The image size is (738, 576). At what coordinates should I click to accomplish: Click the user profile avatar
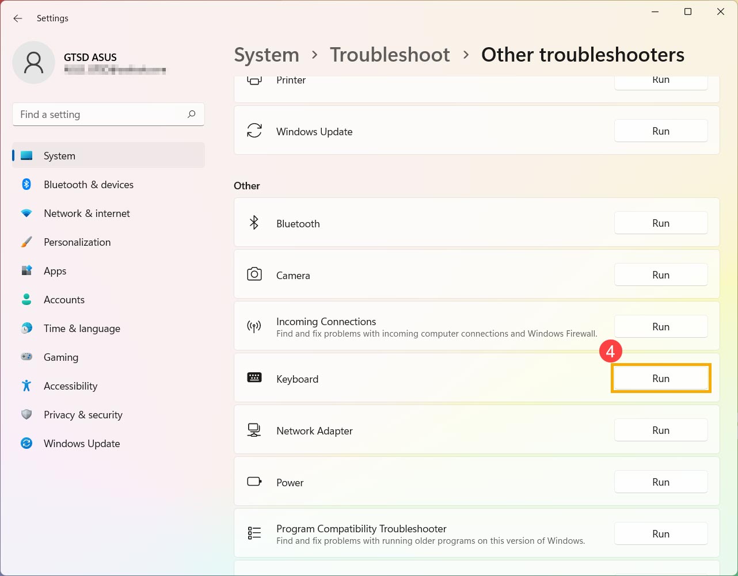click(x=33, y=63)
